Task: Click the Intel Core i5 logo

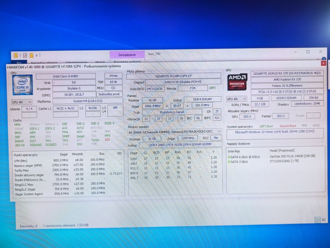Action: (23, 85)
